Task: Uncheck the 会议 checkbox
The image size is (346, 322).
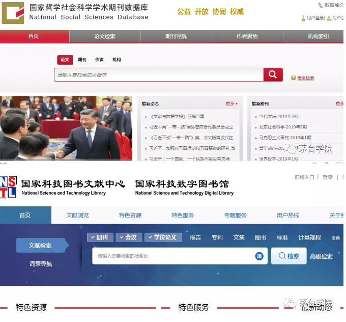Action: (x=120, y=237)
